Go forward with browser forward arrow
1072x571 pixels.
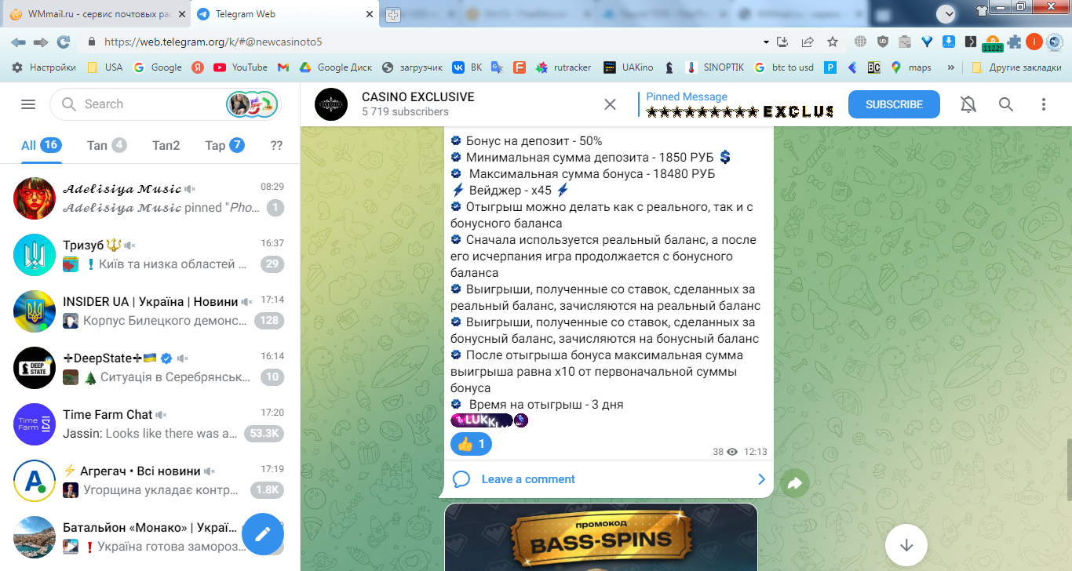[41, 42]
